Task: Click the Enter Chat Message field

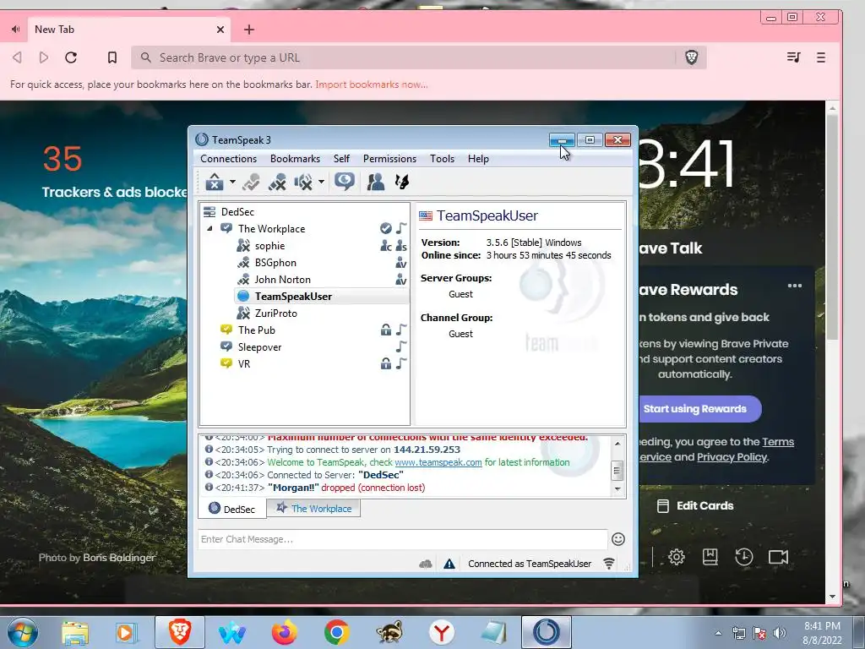Action: click(403, 539)
